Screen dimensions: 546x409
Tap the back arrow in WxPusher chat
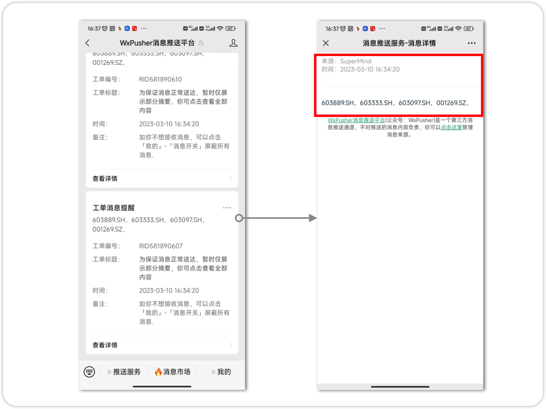pyautogui.click(x=88, y=43)
